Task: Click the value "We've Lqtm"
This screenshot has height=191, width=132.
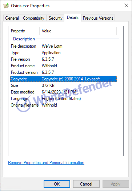Action: 52,46
